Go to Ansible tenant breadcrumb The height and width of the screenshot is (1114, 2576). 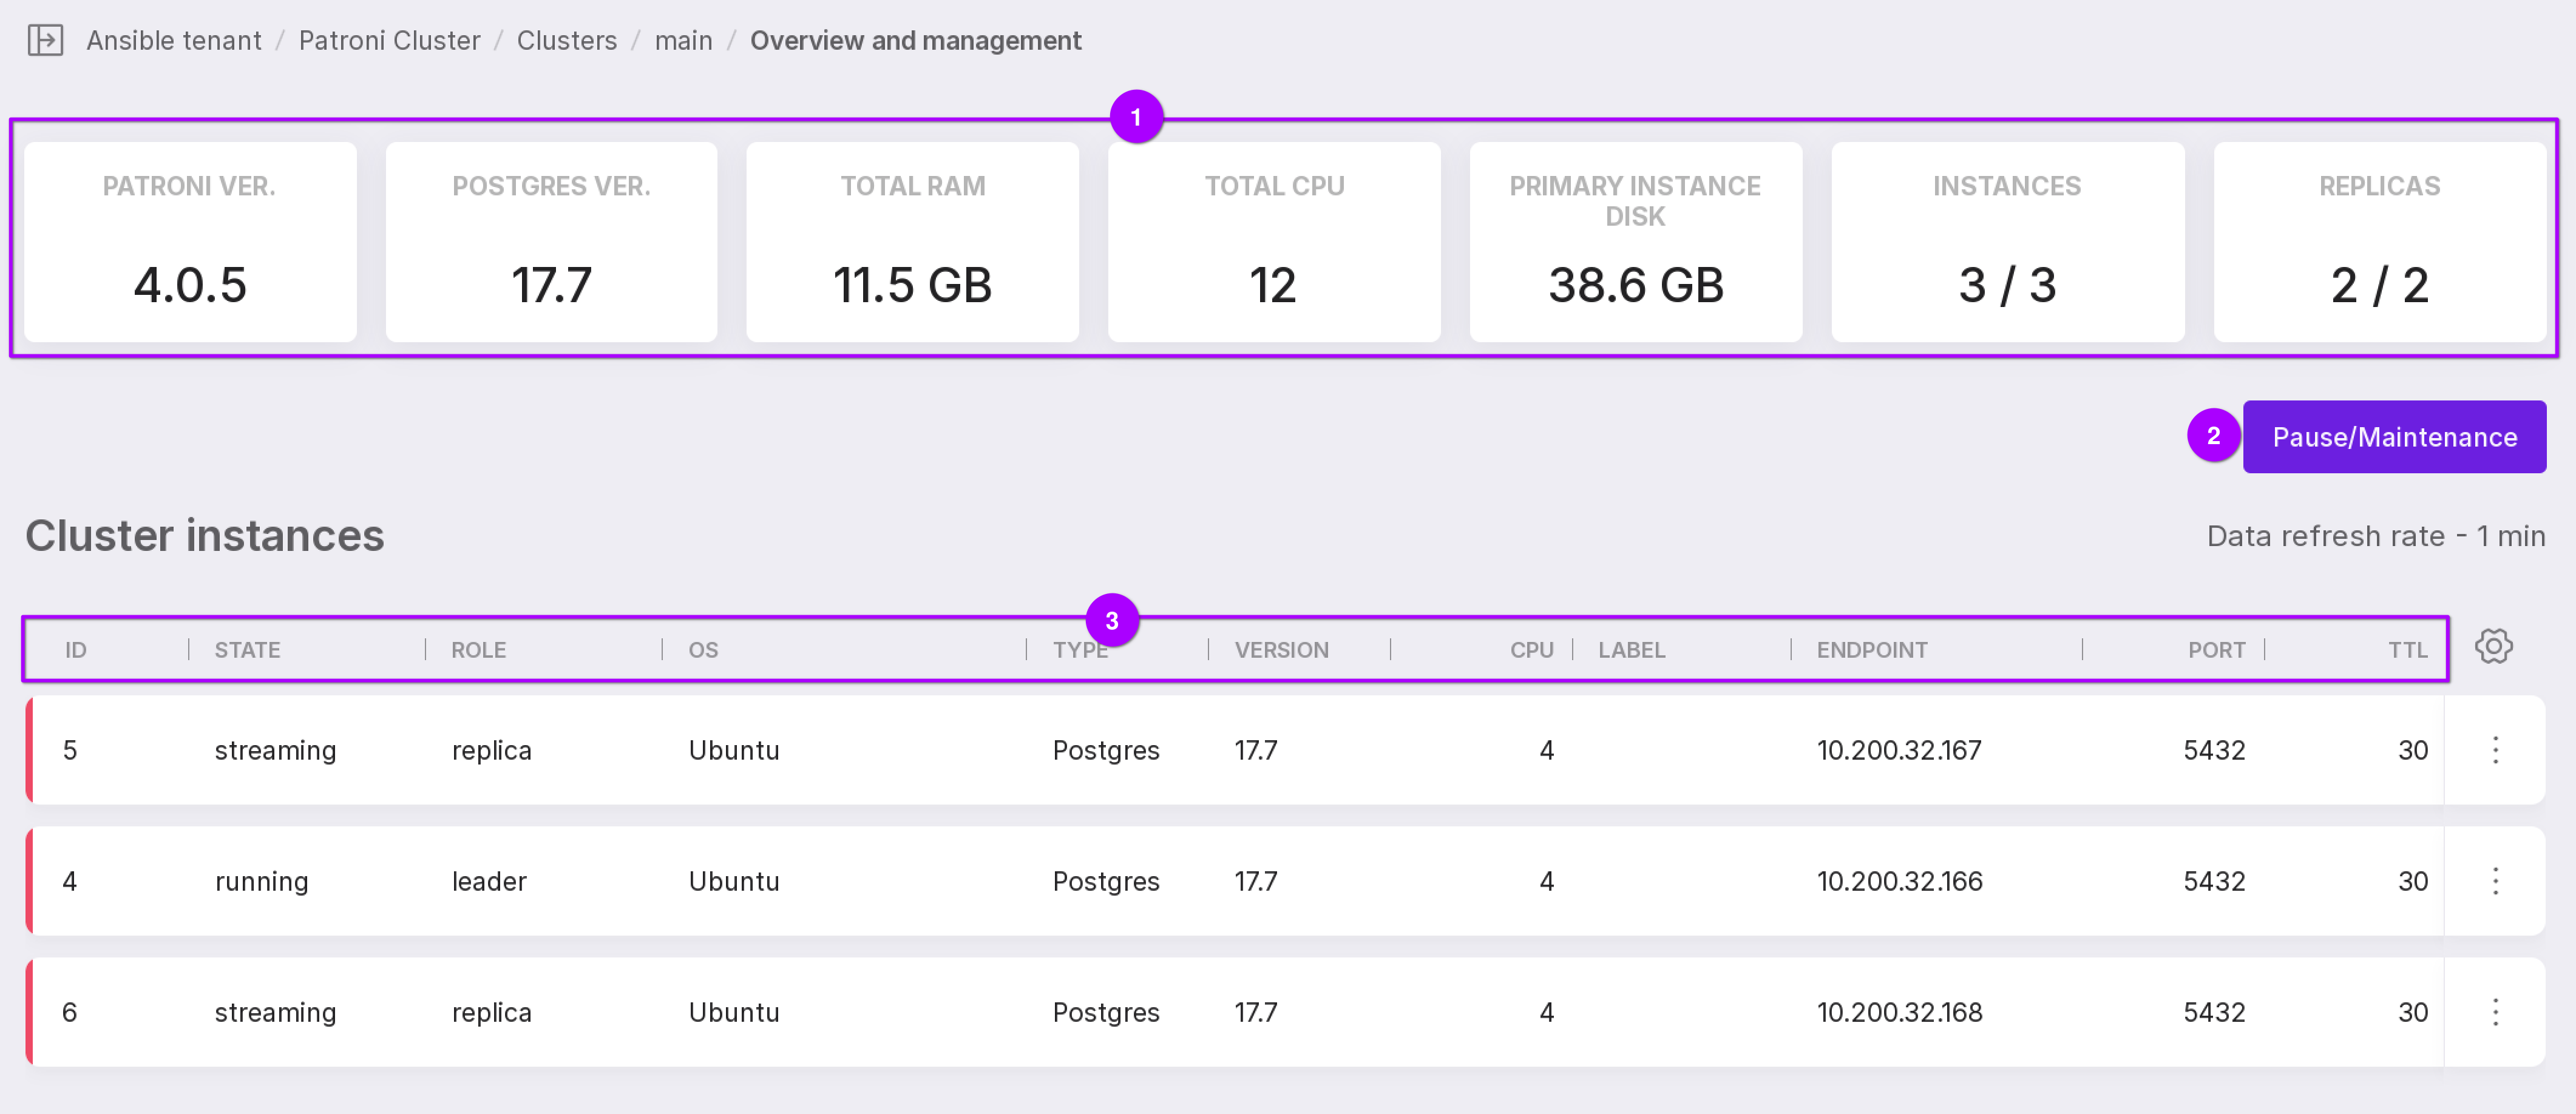pos(173,40)
